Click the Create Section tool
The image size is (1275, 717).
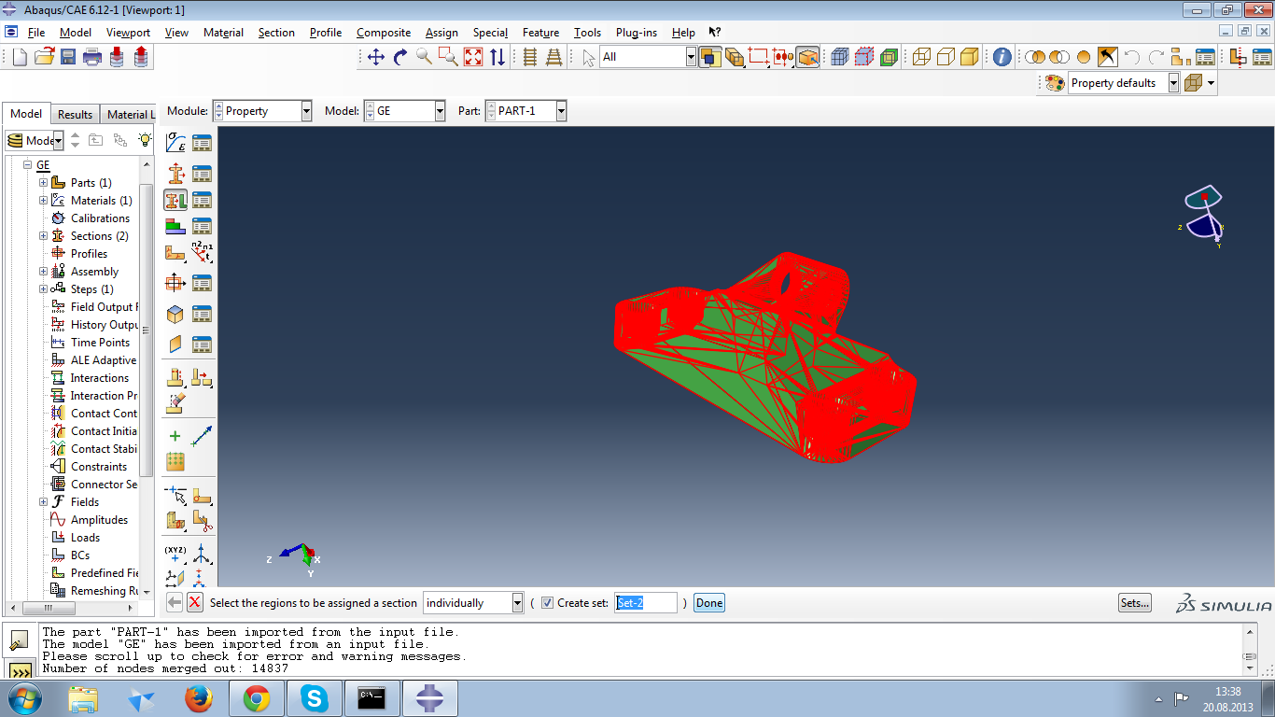click(x=175, y=174)
